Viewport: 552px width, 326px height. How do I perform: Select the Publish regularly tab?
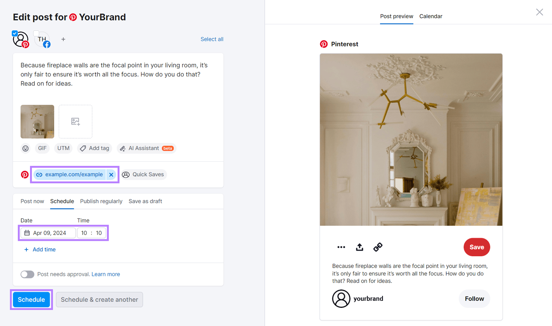(101, 201)
